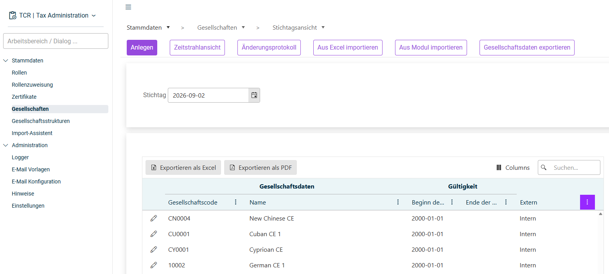
Task: Click the Anlegen button
Action: tap(142, 48)
